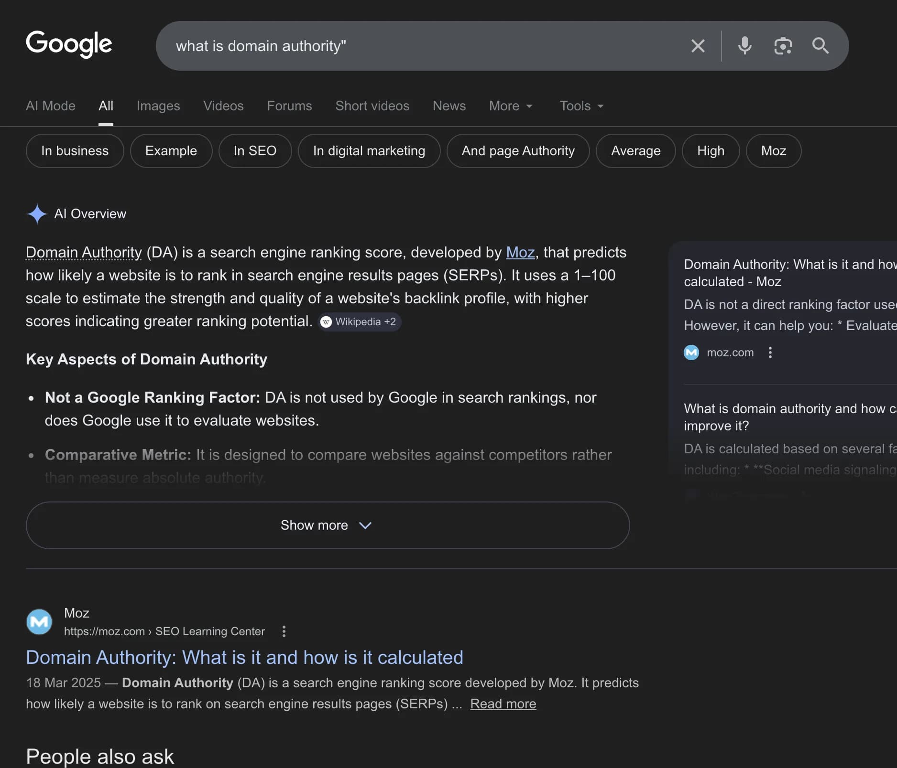Clear the search query with the X icon

pyautogui.click(x=698, y=46)
